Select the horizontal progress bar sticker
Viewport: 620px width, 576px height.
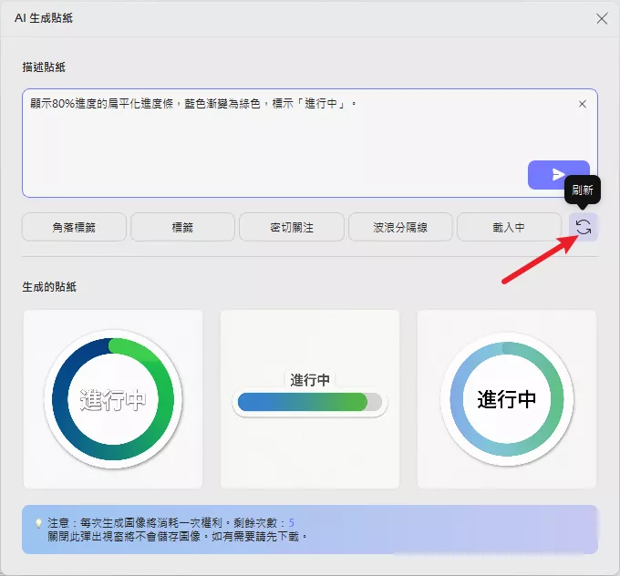(x=310, y=399)
